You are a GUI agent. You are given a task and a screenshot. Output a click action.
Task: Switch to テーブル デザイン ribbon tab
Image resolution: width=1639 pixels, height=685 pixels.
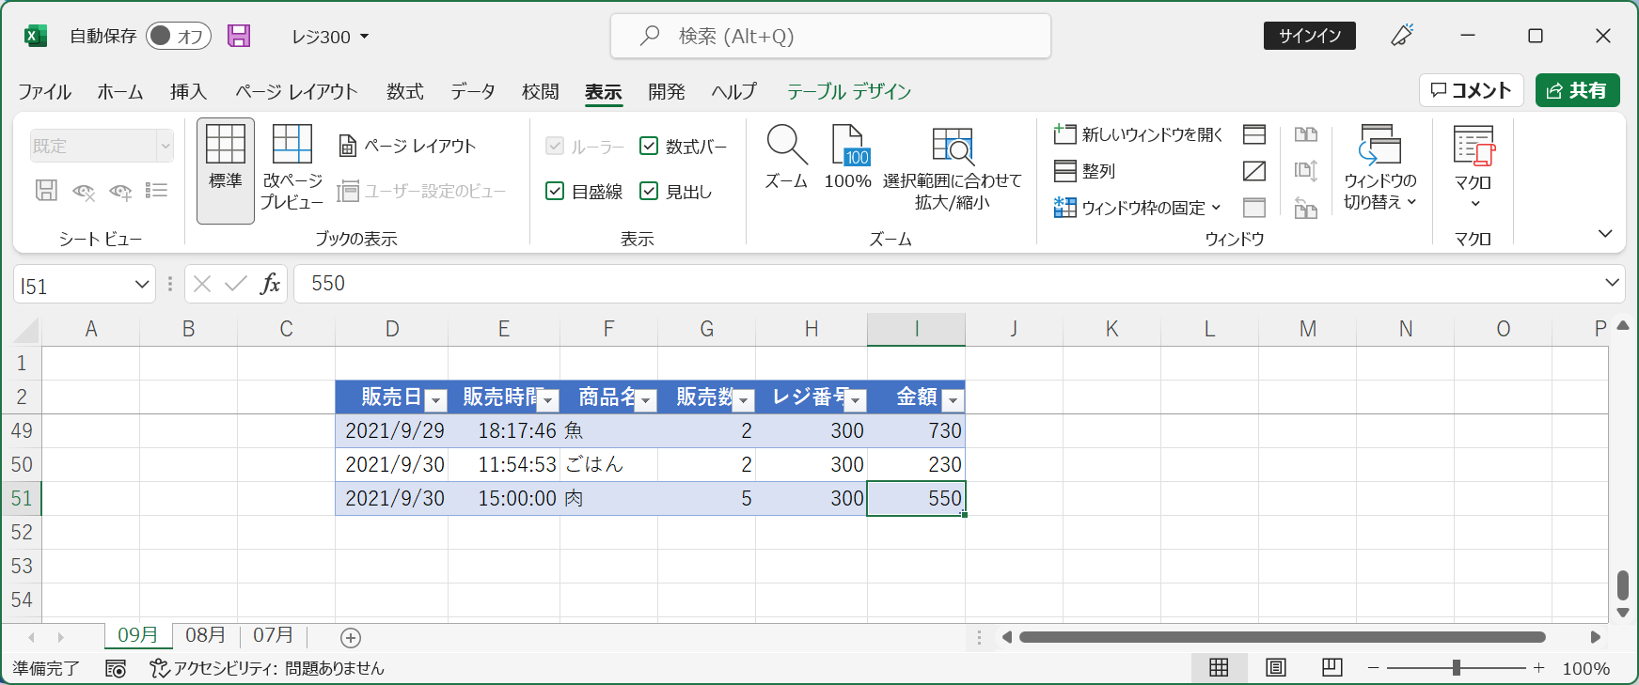849,91
